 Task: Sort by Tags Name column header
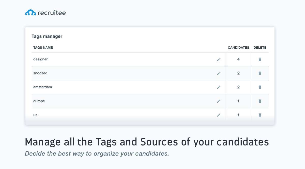(43, 48)
